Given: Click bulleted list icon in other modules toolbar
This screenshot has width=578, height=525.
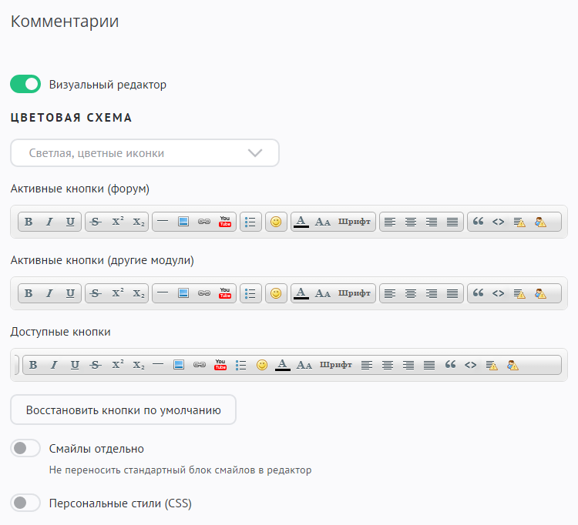Looking at the screenshot, I should [250, 293].
